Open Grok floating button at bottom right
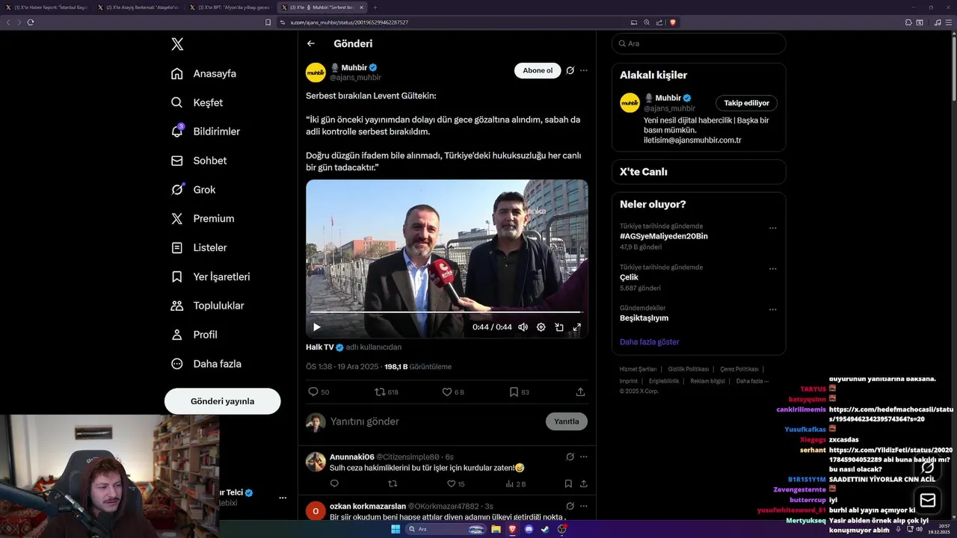 tap(928, 467)
